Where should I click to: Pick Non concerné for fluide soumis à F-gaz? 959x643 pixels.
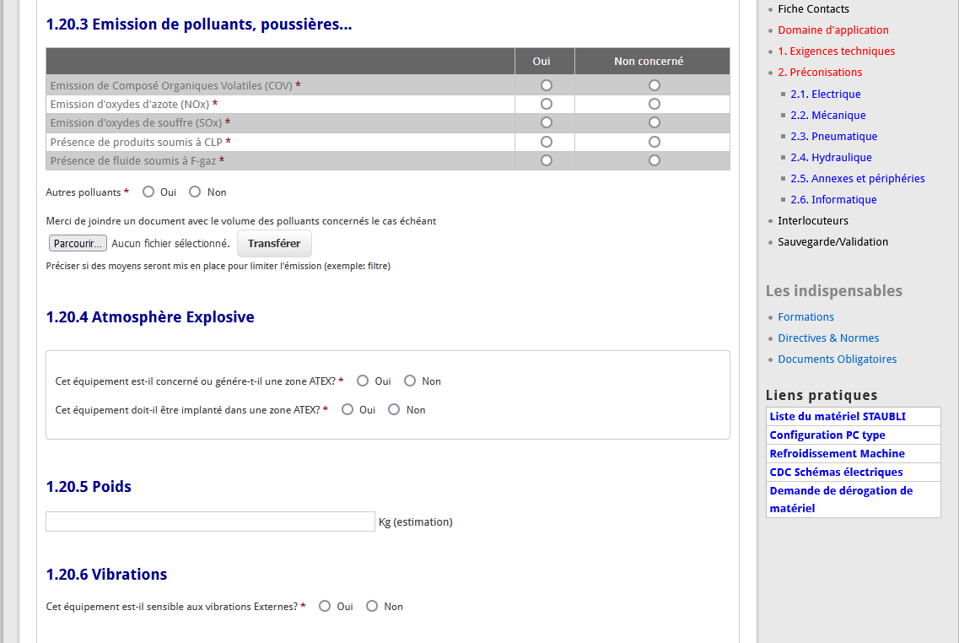click(x=654, y=160)
